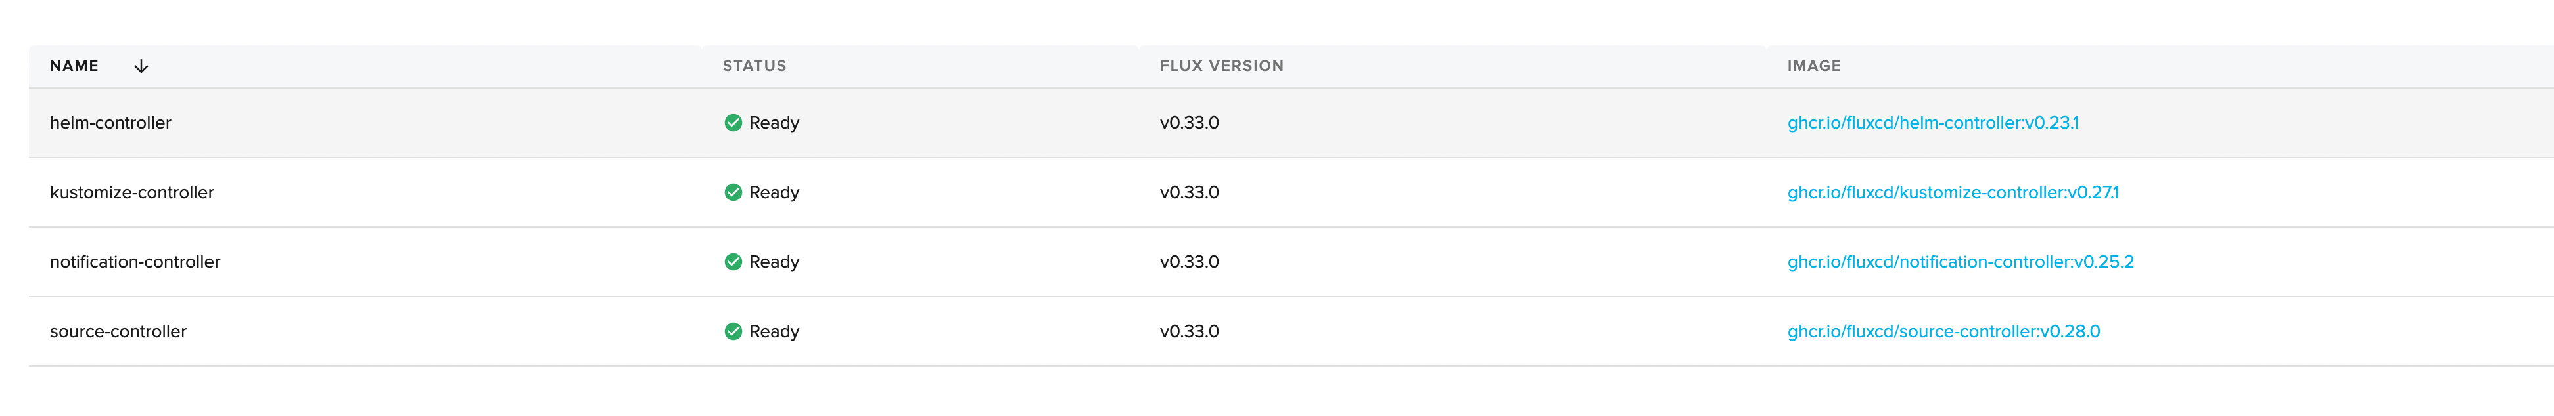Click the green Ready checkmark for source-controller
The height and width of the screenshot is (416, 2554).
coord(733,332)
